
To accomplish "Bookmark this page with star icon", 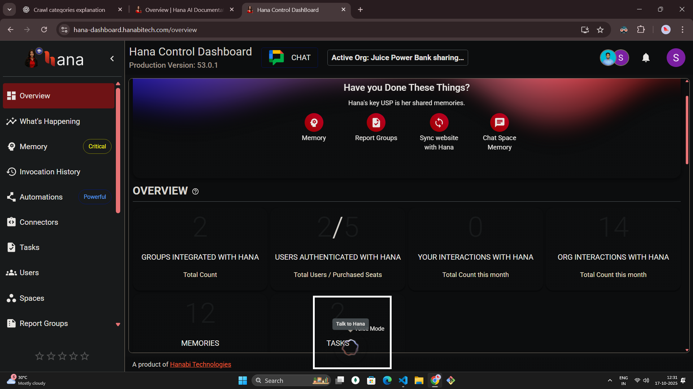I will 600,30.
